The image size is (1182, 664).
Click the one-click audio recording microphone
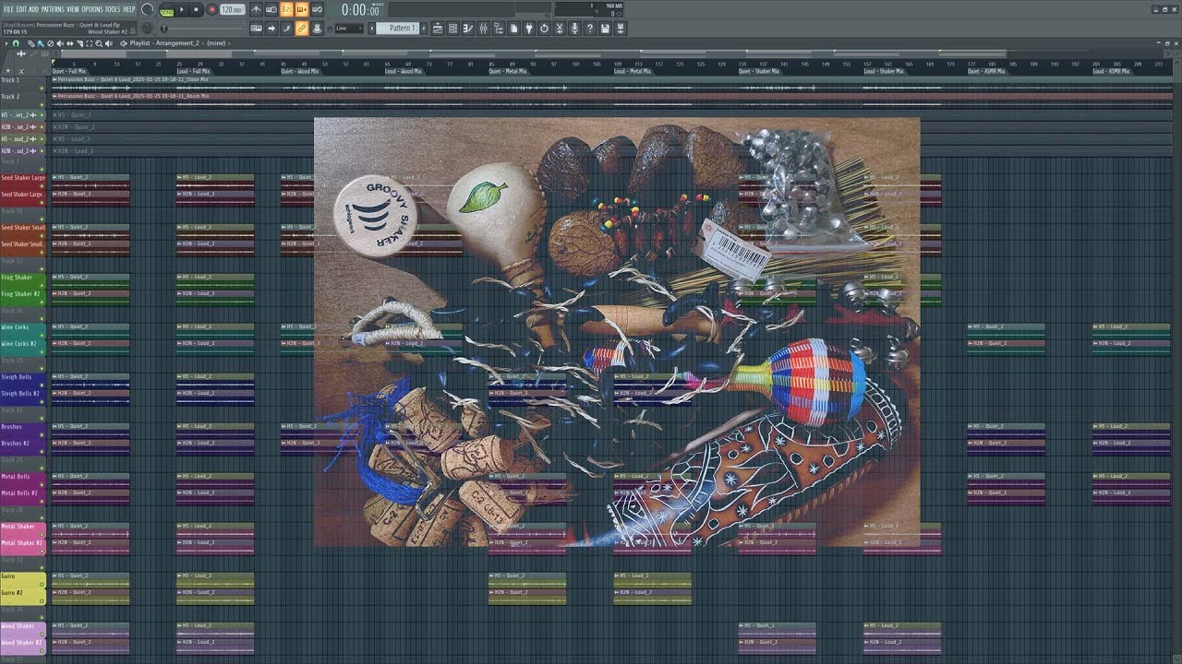(574, 29)
